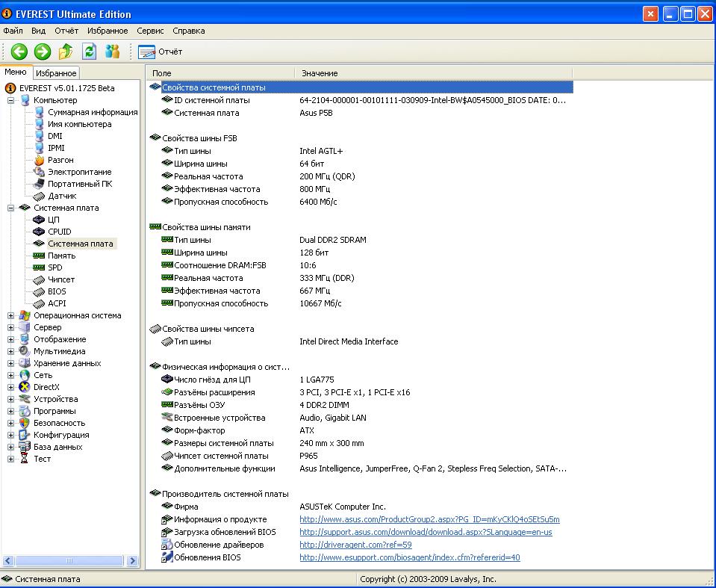Open the Справка menu
716x588 pixels.
(189, 31)
